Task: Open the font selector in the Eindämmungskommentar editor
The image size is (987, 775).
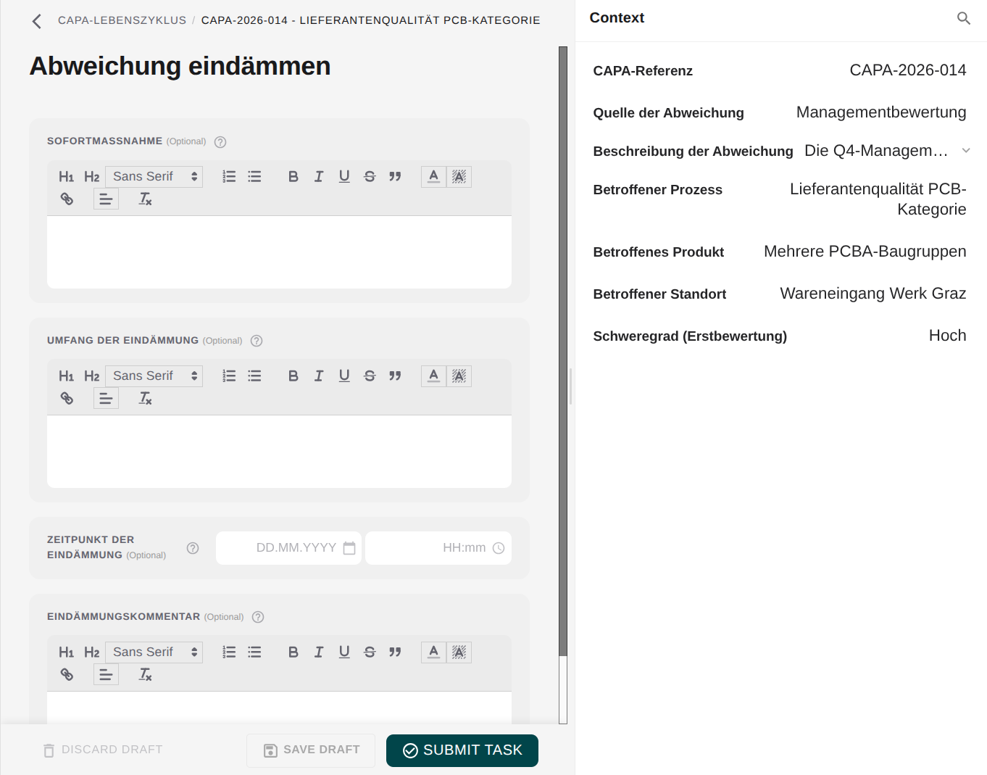Action: click(154, 652)
